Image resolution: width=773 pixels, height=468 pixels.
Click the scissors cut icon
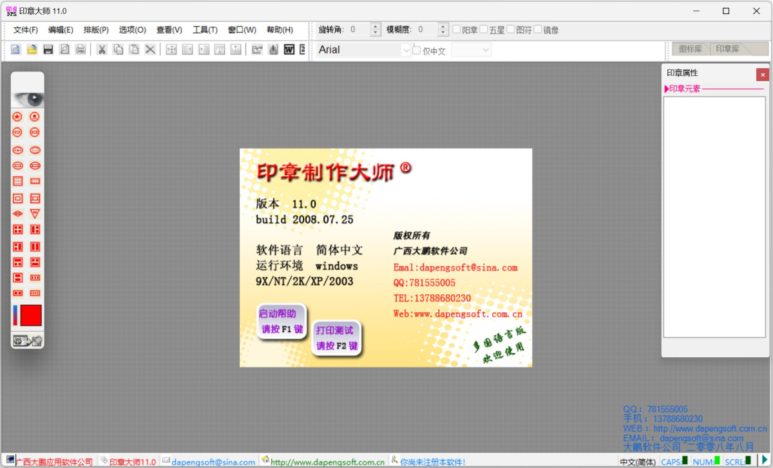[x=102, y=50]
